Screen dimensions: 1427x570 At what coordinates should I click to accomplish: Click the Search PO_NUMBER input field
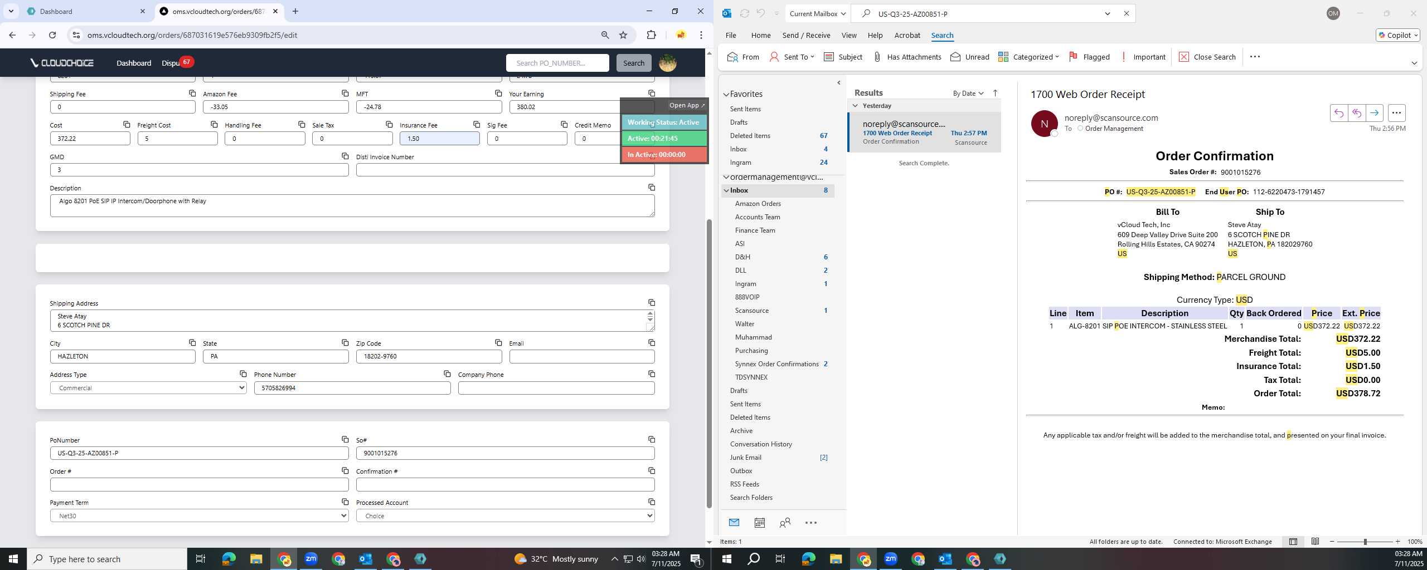557,63
